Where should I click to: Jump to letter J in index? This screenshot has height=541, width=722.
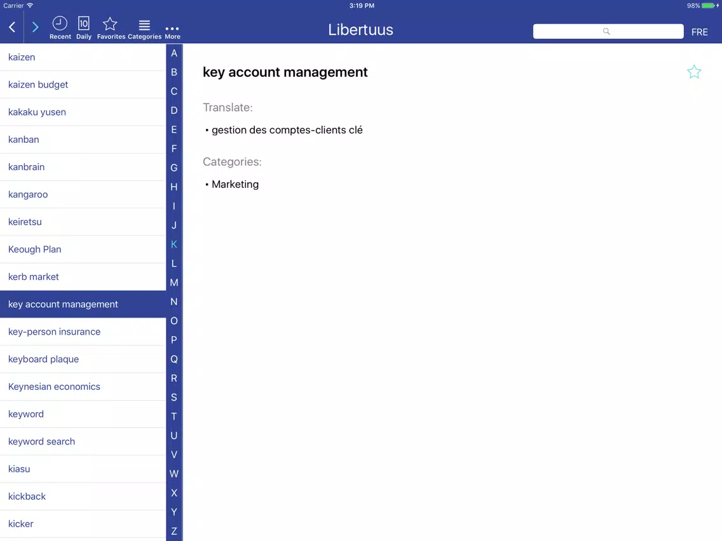click(x=174, y=225)
